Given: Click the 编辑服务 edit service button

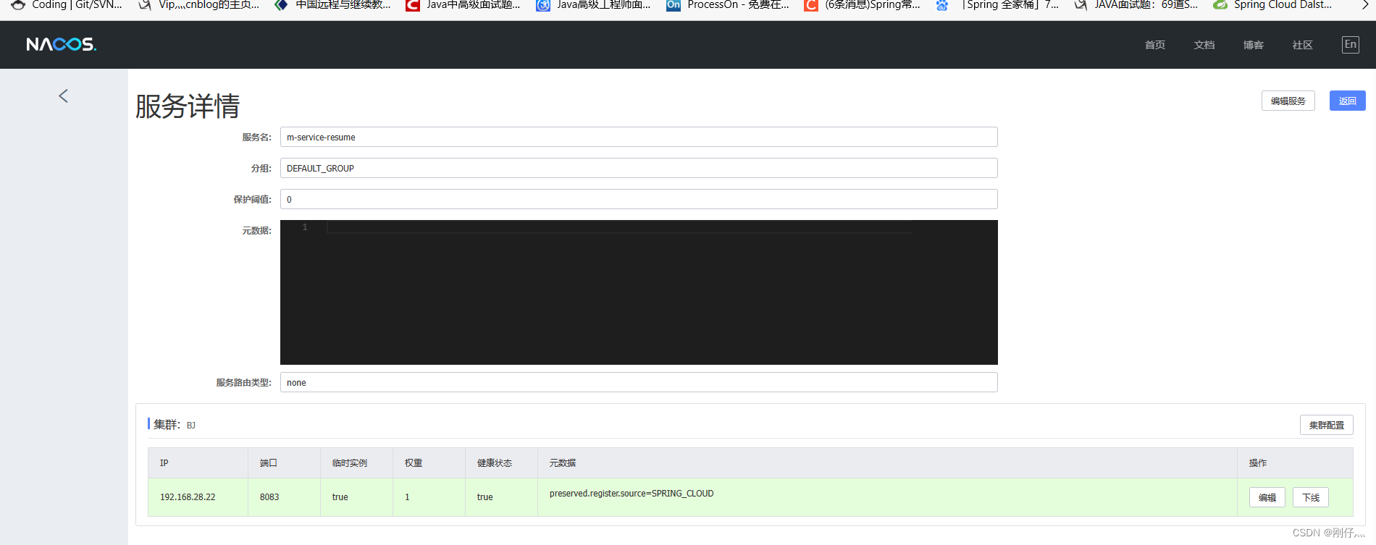Looking at the screenshot, I should [x=1288, y=101].
